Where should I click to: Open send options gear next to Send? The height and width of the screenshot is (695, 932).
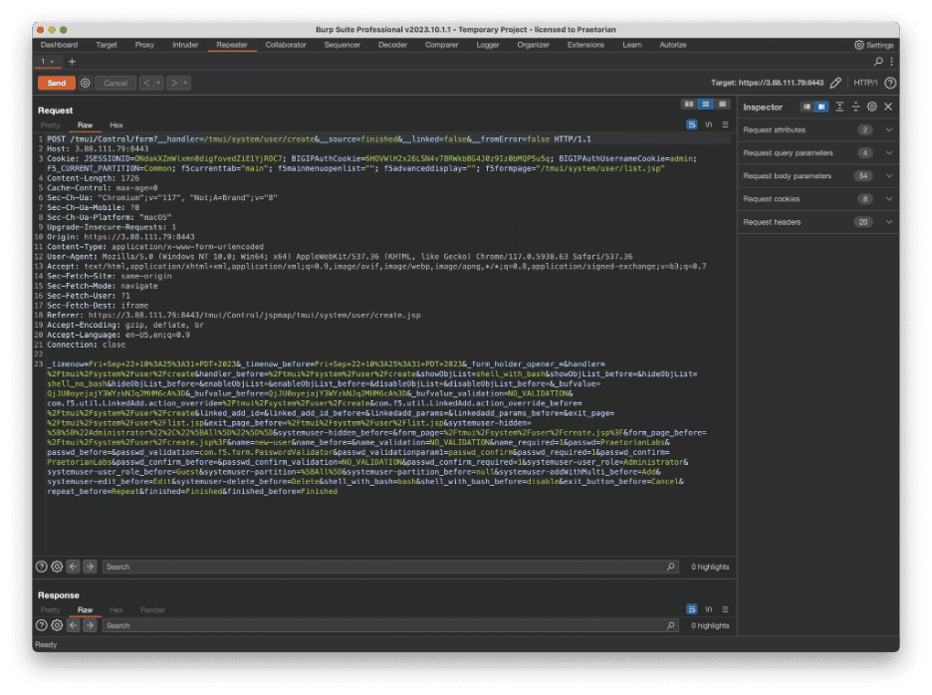[x=86, y=83]
